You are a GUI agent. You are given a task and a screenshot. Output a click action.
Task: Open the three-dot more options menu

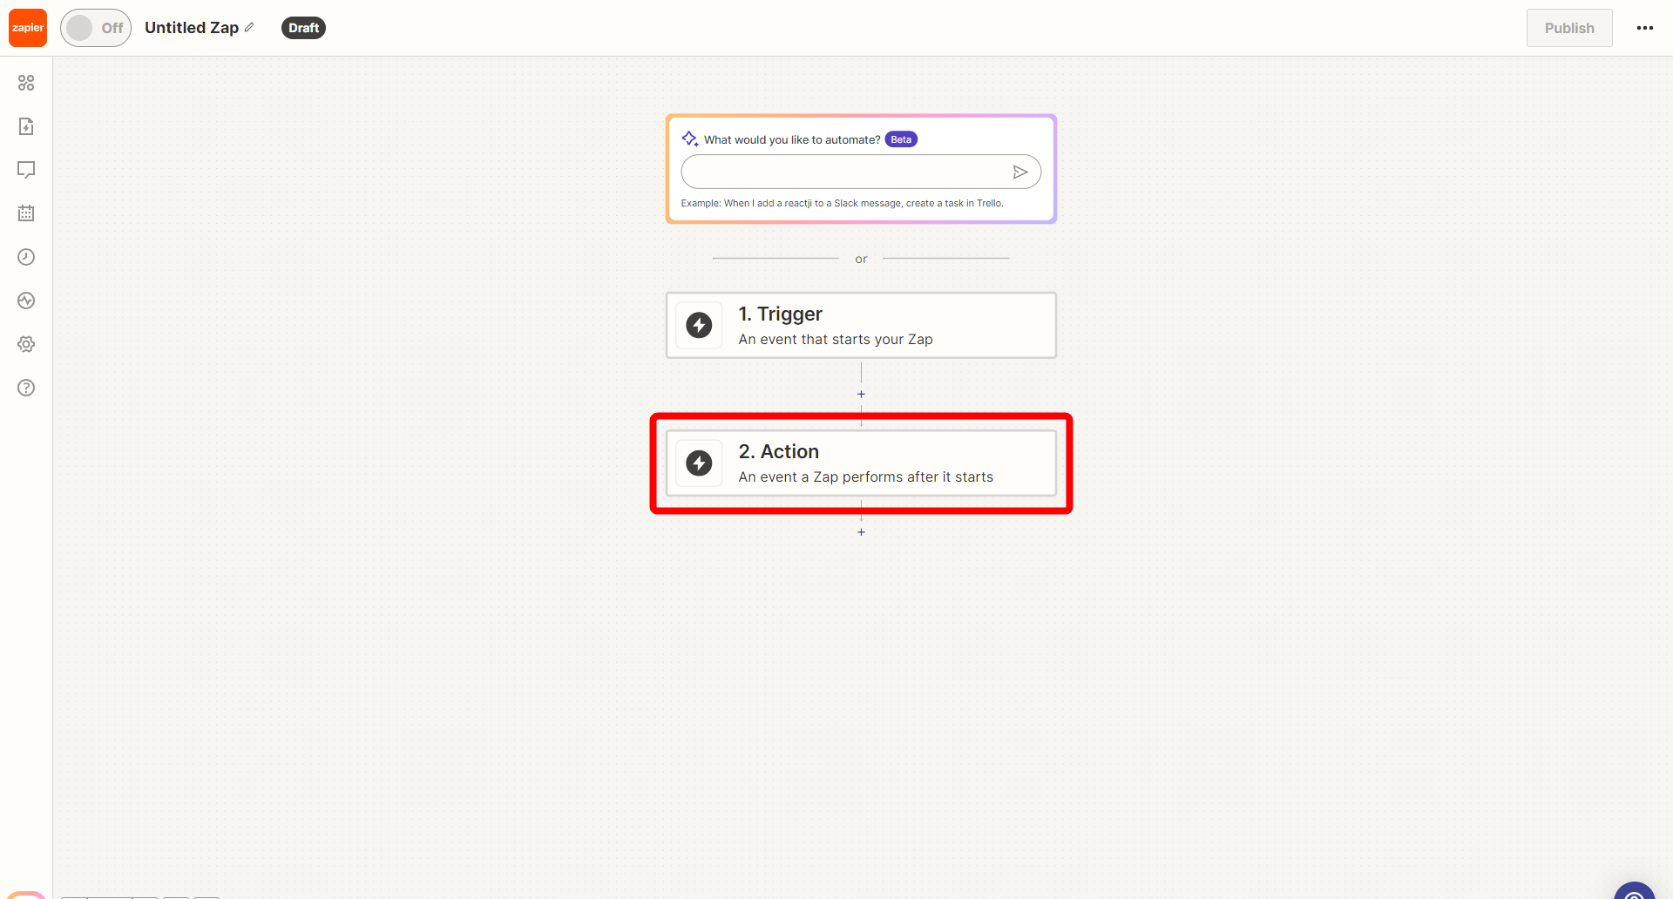(x=1645, y=28)
